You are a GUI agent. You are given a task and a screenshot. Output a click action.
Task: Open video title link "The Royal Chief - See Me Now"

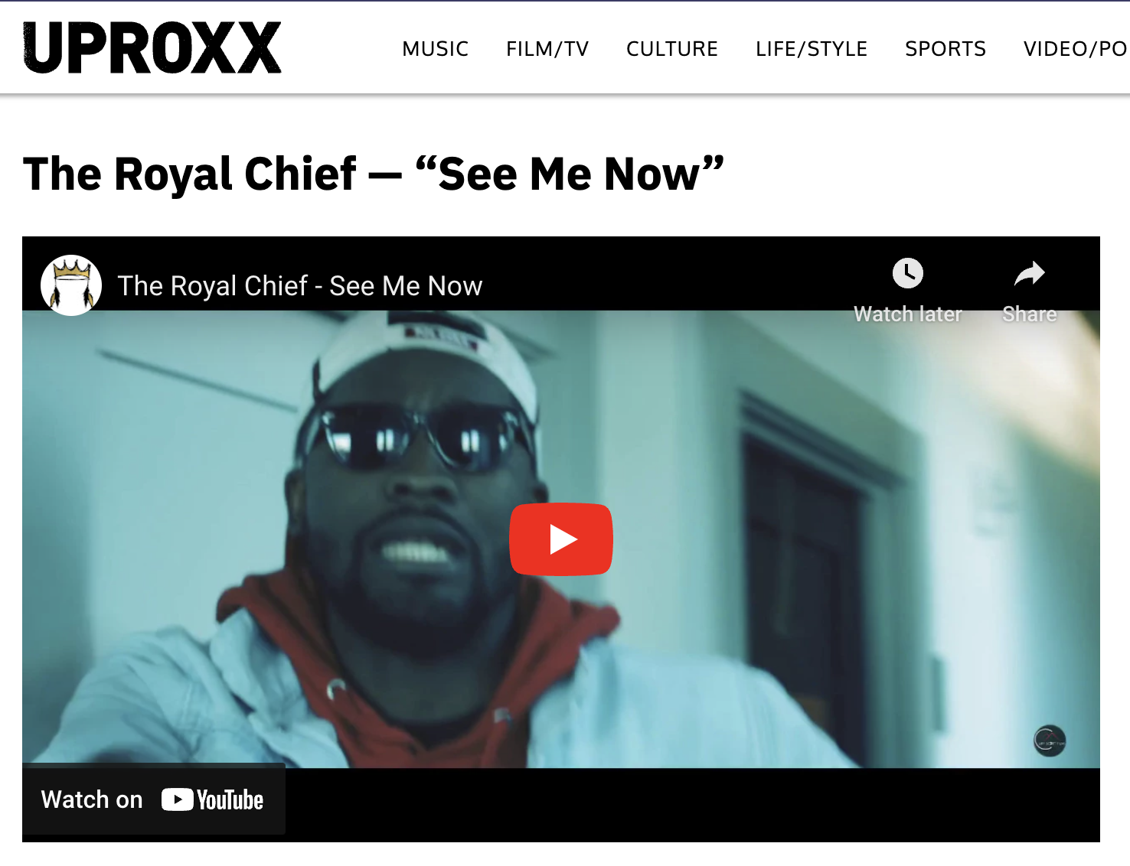(x=300, y=286)
